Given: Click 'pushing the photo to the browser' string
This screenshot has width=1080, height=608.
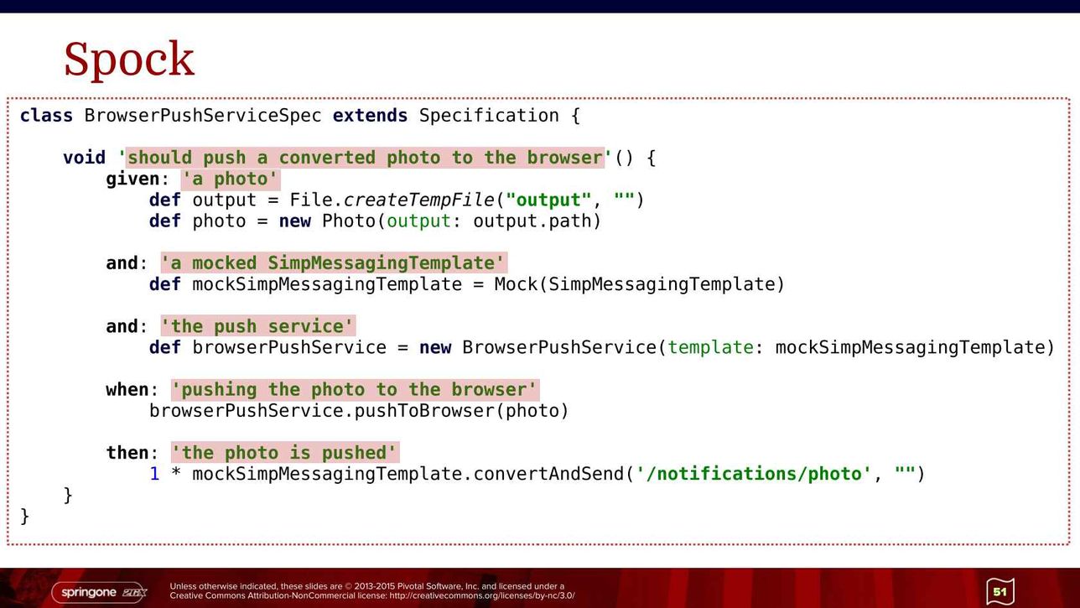Looking at the screenshot, I should pos(356,390).
